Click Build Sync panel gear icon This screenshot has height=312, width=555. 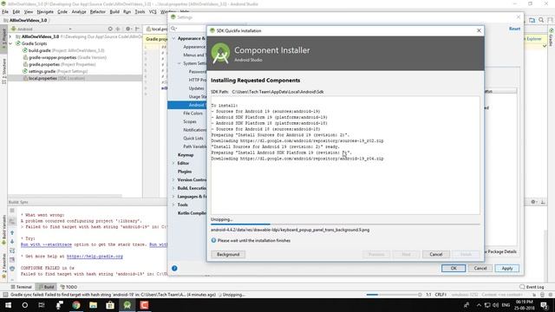533,202
